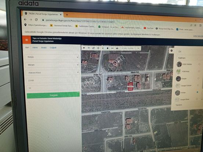The height and width of the screenshot is (152, 203).
Task: Switch to the Adres tab
Action: (35, 48)
